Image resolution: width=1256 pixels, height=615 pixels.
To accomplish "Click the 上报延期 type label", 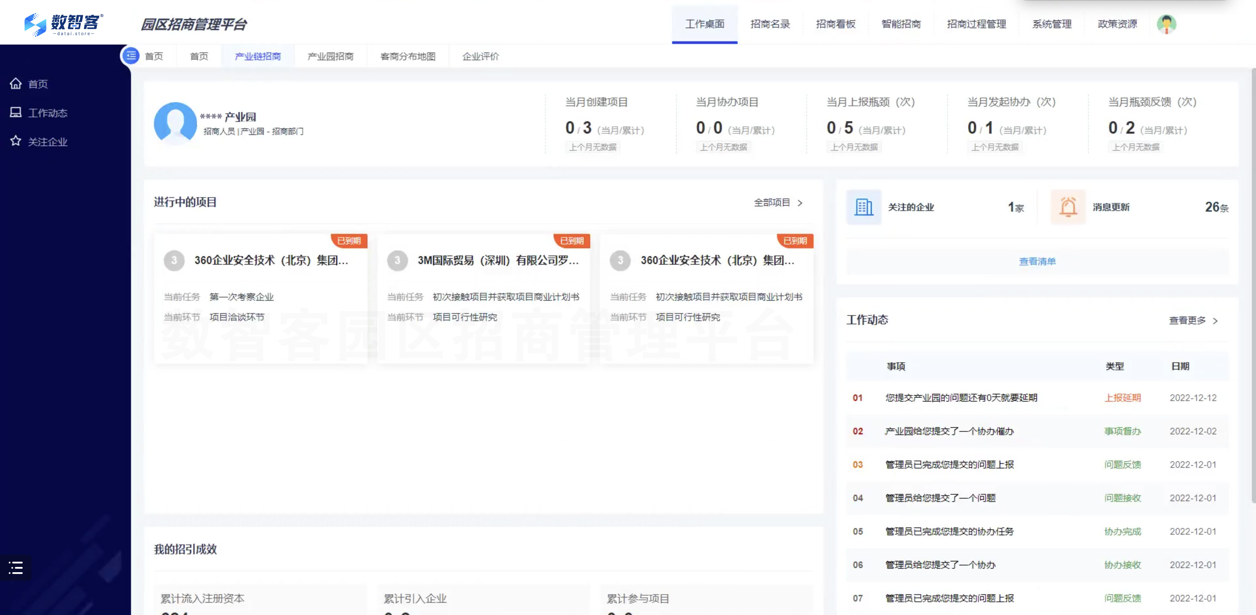I will click(1122, 397).
